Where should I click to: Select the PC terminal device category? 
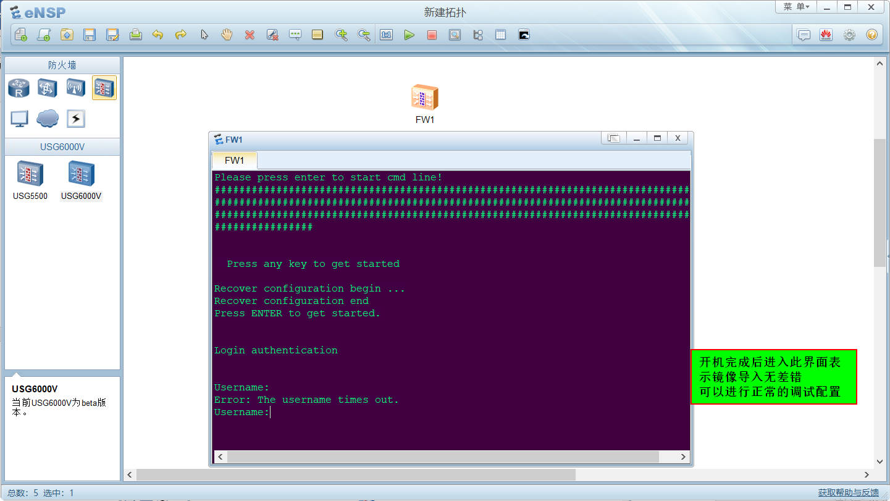coord(19,118)
